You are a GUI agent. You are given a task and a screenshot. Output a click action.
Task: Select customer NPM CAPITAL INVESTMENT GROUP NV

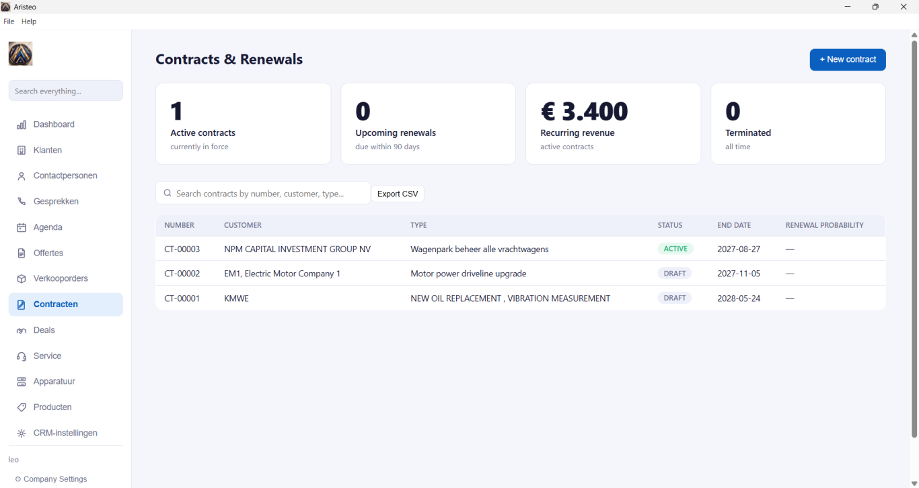pos(297,249)
